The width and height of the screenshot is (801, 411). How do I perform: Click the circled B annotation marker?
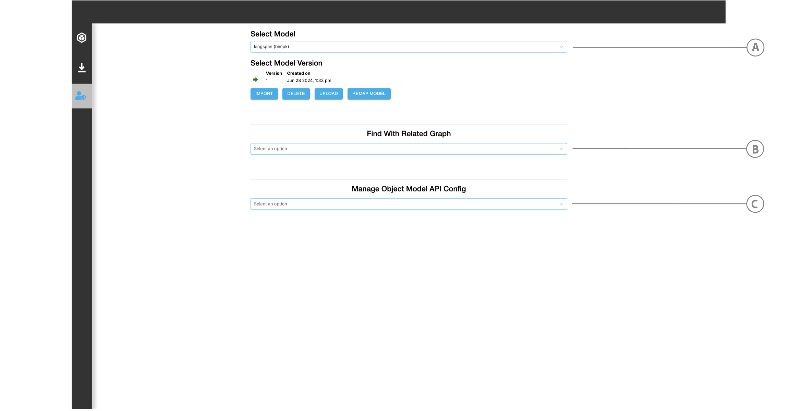[755, 149]
